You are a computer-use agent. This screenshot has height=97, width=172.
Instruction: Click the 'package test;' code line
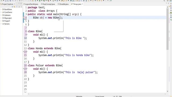(x=37, y=7)
